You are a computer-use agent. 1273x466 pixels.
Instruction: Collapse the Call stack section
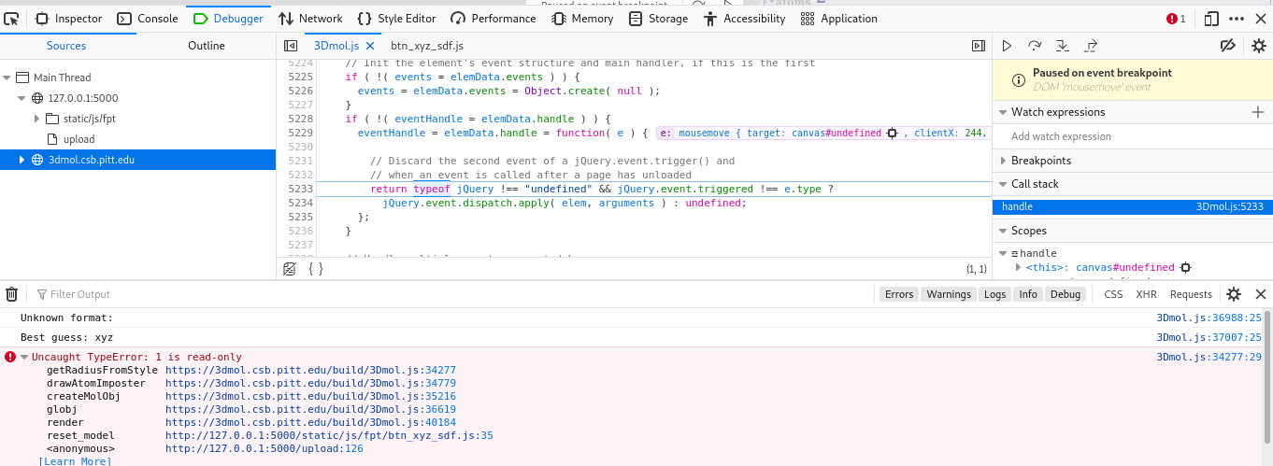tap(1002, 185)
